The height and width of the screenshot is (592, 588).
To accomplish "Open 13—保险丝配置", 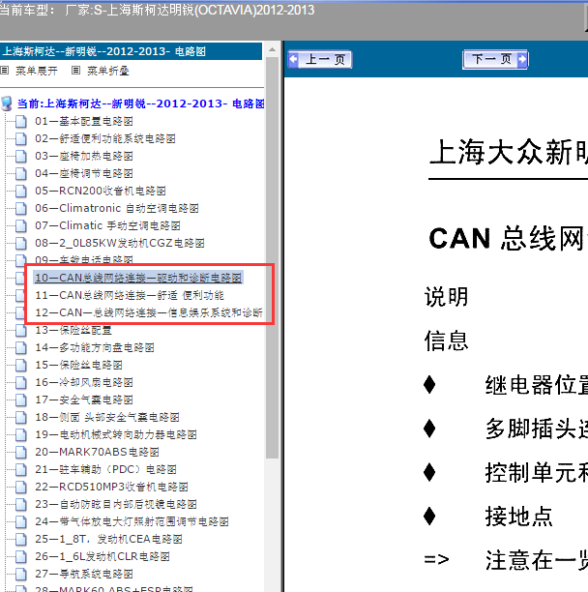I will (73, 330).
